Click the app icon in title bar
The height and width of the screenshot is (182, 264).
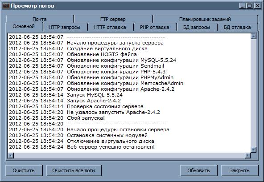click(6, 6)
